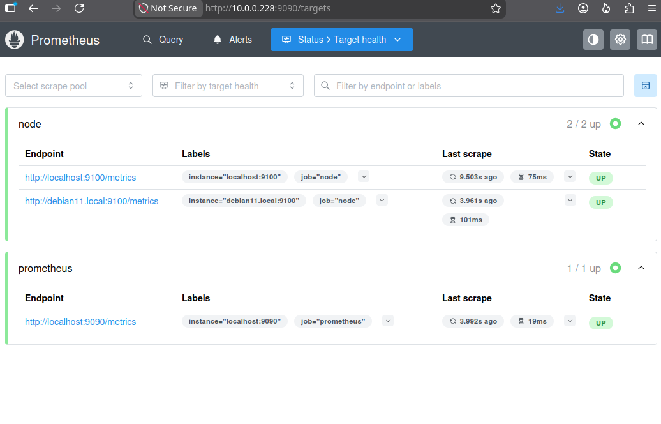This screenshot has height=424, width=661.
Task: Toggle the dark/light theme icon
Action: click(593, 40)
